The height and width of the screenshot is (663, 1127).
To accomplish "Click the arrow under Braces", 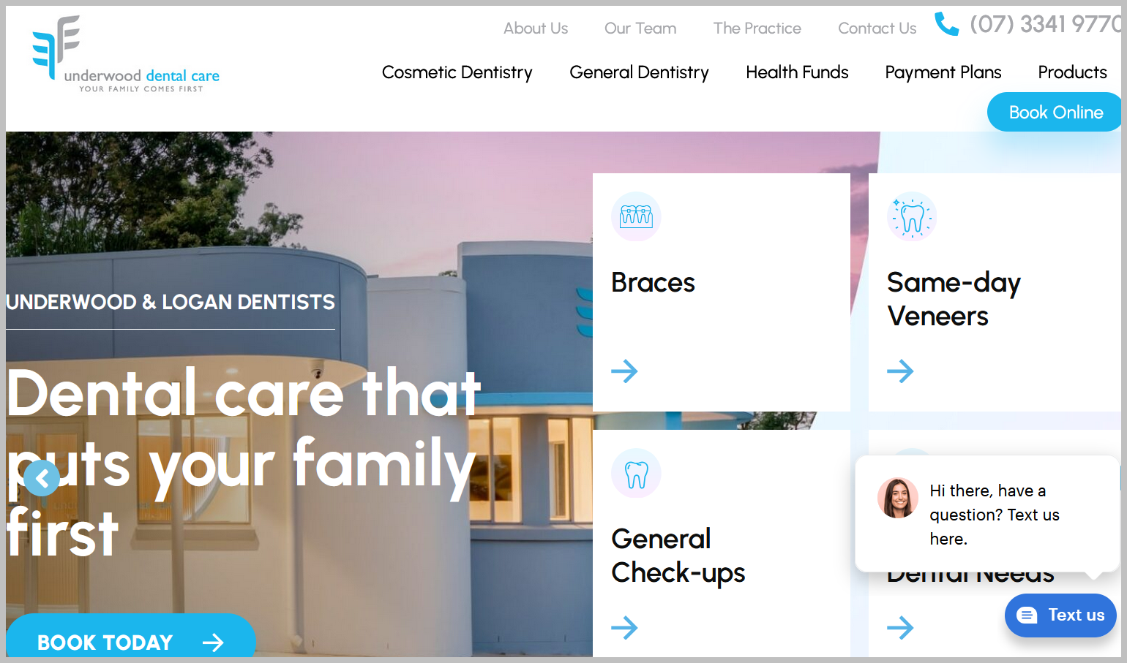I will coord(624,371).
